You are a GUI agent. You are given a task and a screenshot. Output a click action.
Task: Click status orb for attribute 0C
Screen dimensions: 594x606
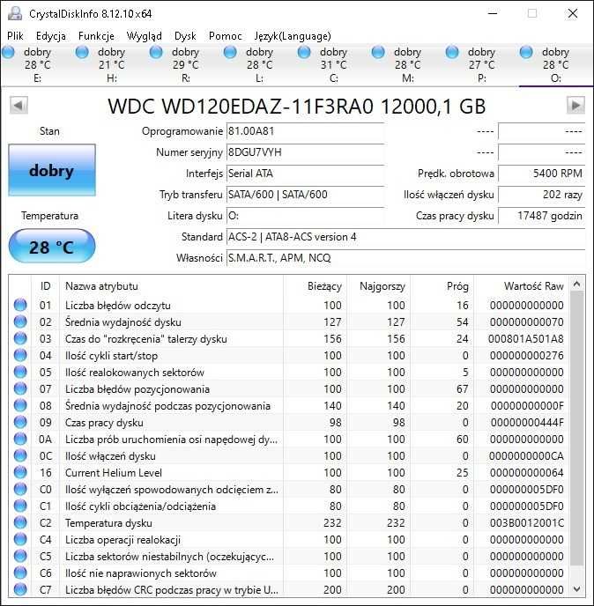tap(20, 455)
